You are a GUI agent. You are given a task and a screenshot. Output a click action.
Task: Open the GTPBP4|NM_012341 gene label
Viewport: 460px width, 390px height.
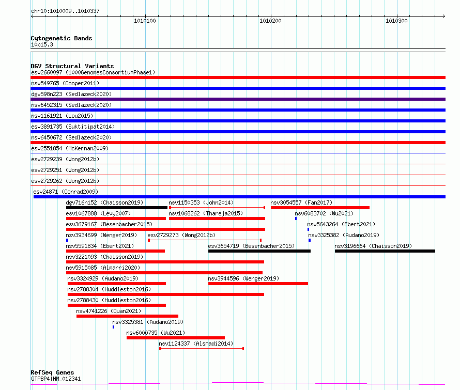tap(56, 379)
